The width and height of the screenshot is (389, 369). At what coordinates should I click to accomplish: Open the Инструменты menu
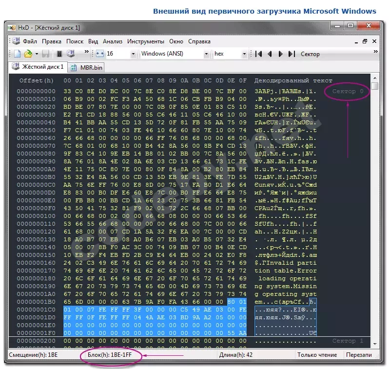pyautogui.click(x=146, y=41)
